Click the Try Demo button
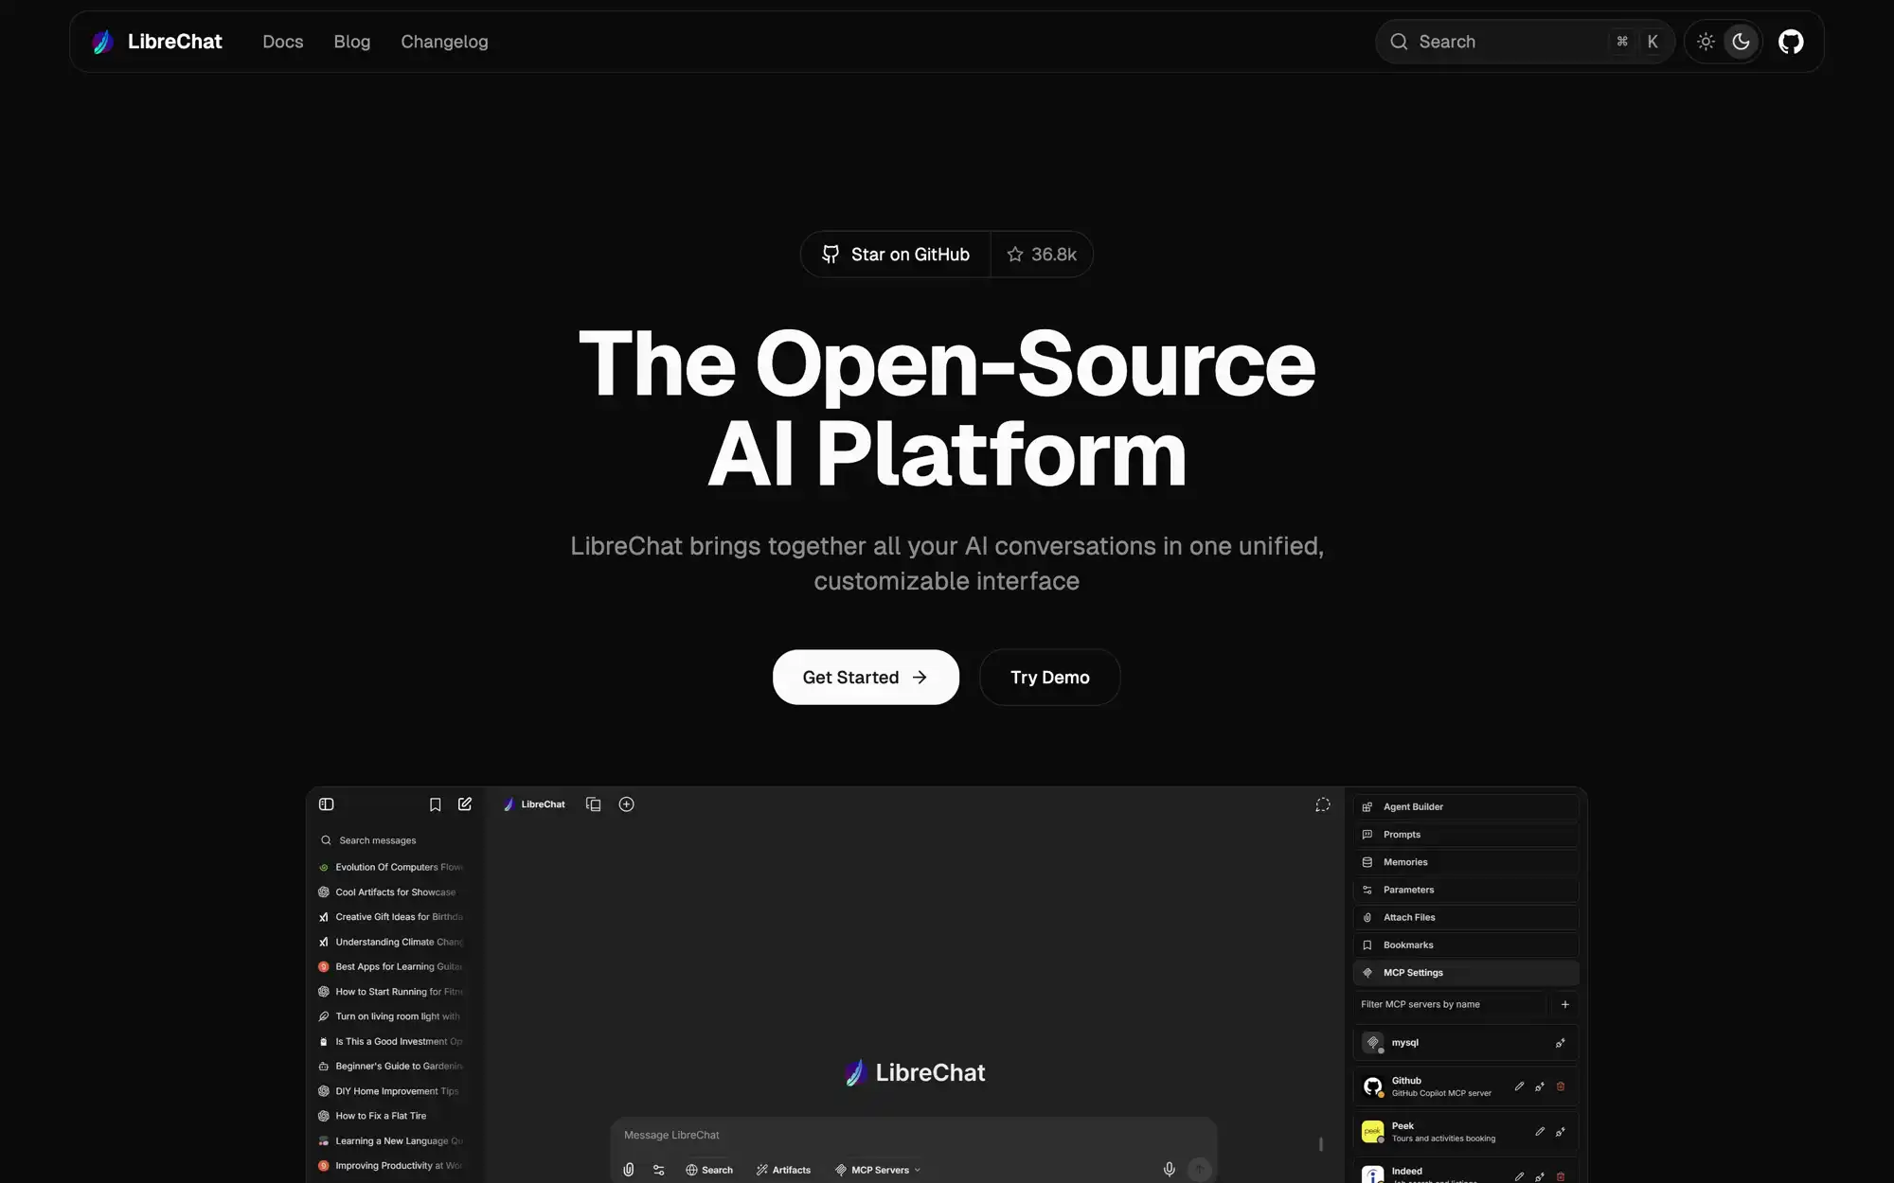 pyautogui.click(x=1049, y=677)
